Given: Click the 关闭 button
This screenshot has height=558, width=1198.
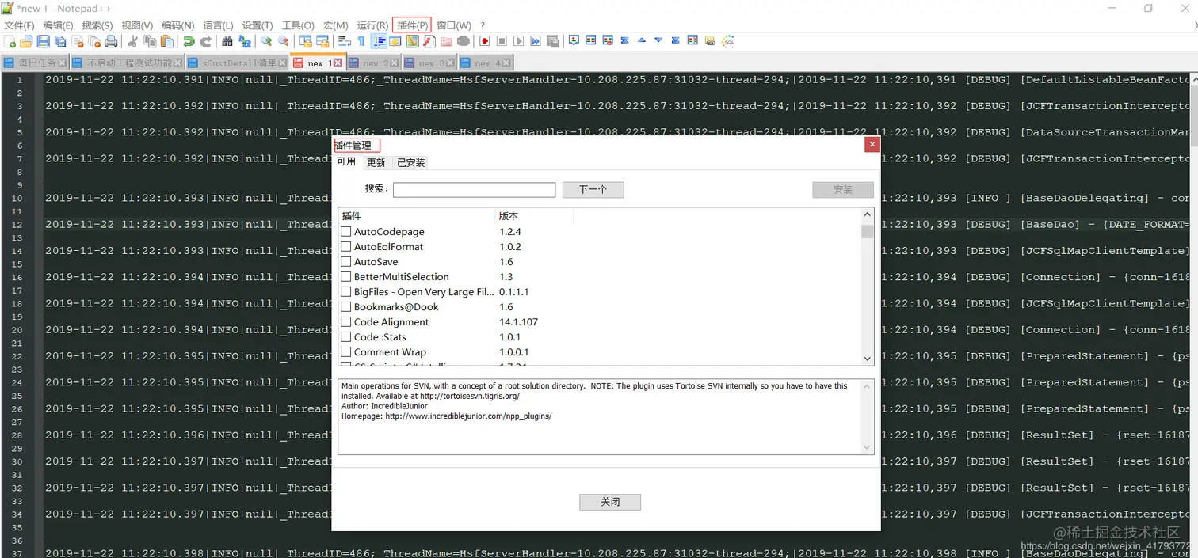Looking at the screenshot, I should point(610,502).
